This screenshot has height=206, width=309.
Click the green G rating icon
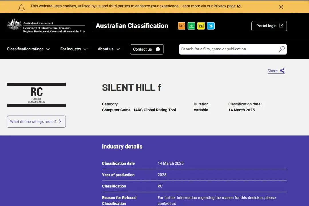pos(191,26)
